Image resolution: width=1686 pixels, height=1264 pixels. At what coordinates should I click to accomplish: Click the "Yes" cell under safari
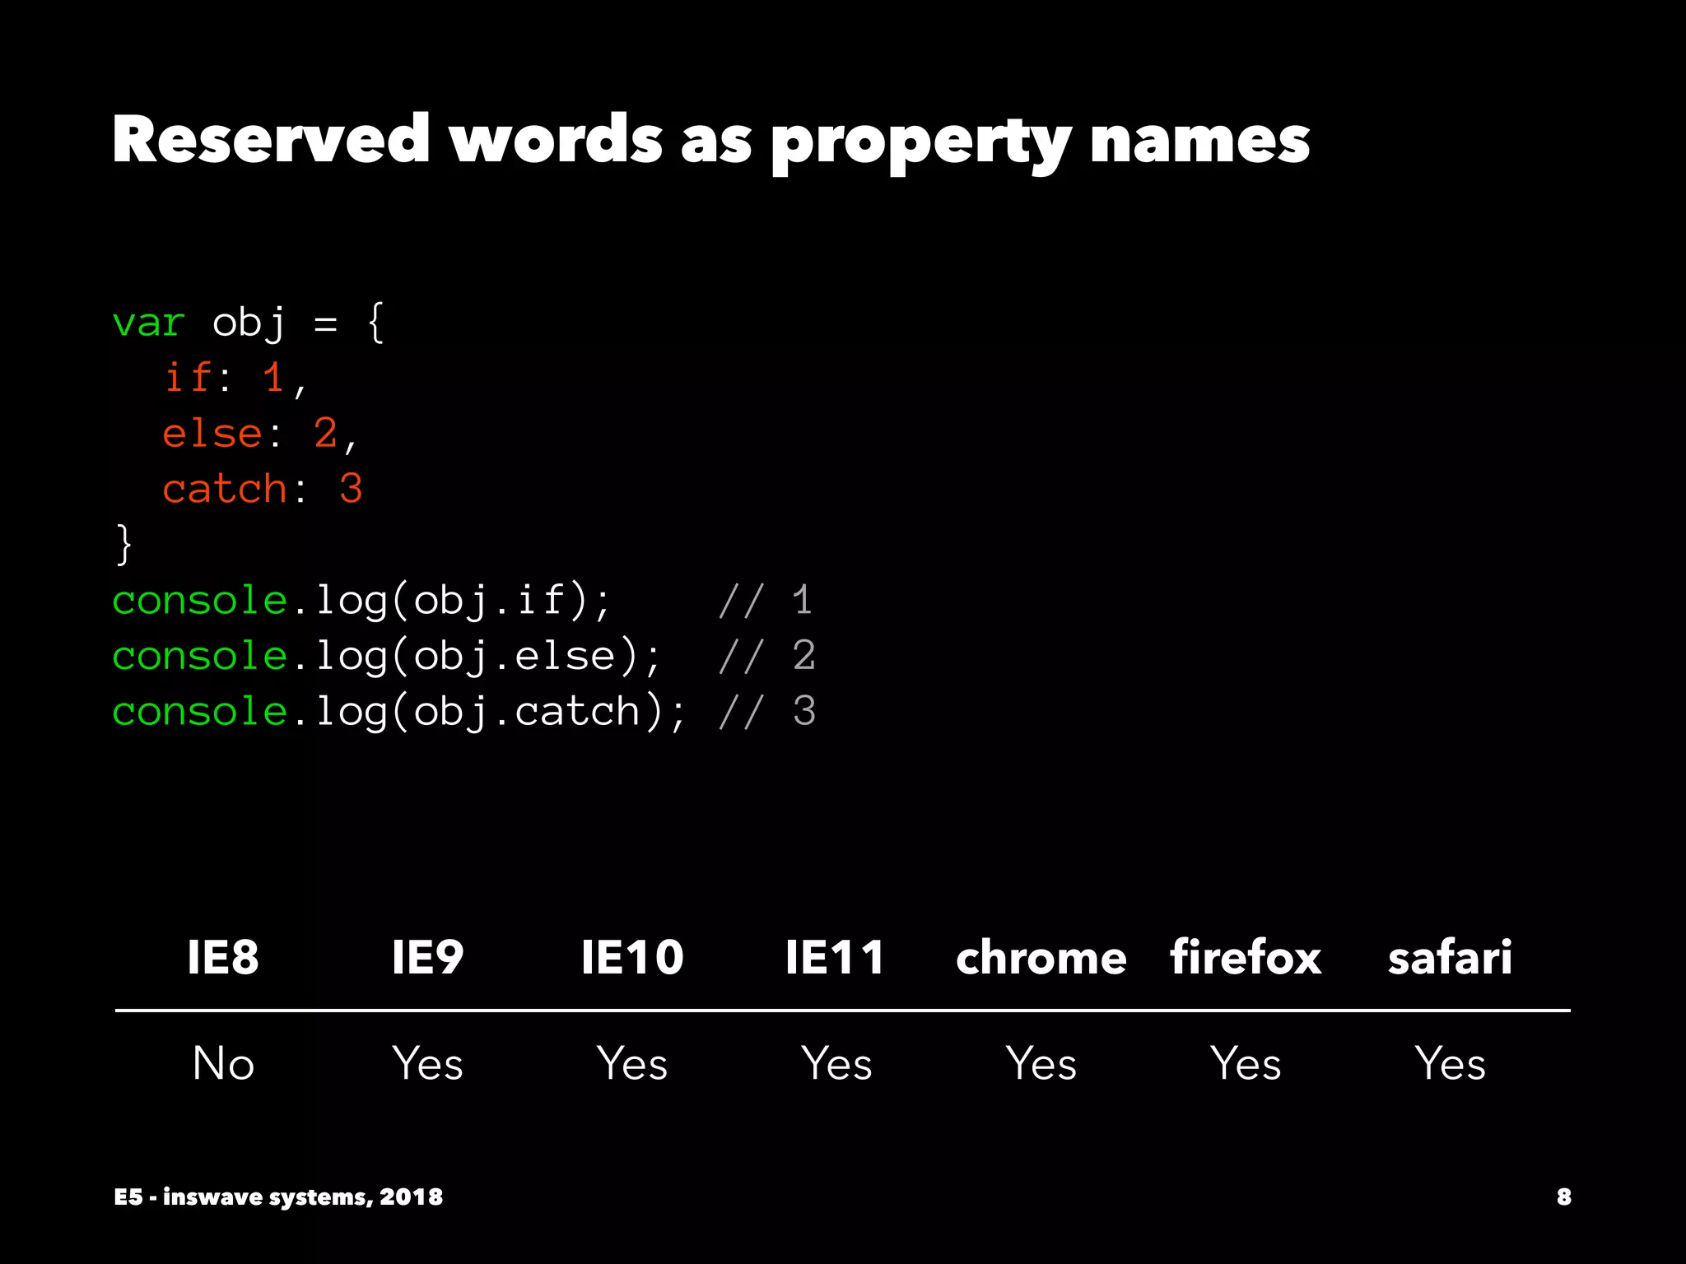pos(1450,1062)
